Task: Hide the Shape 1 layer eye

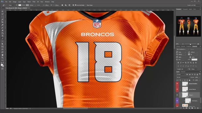Action: click(177, 95)
